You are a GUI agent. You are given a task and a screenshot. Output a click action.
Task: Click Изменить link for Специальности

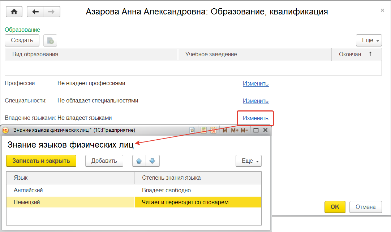tap(255, 101)
